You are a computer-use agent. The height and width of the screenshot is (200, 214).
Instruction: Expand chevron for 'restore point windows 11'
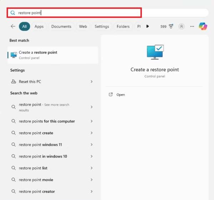click(92, 145)
